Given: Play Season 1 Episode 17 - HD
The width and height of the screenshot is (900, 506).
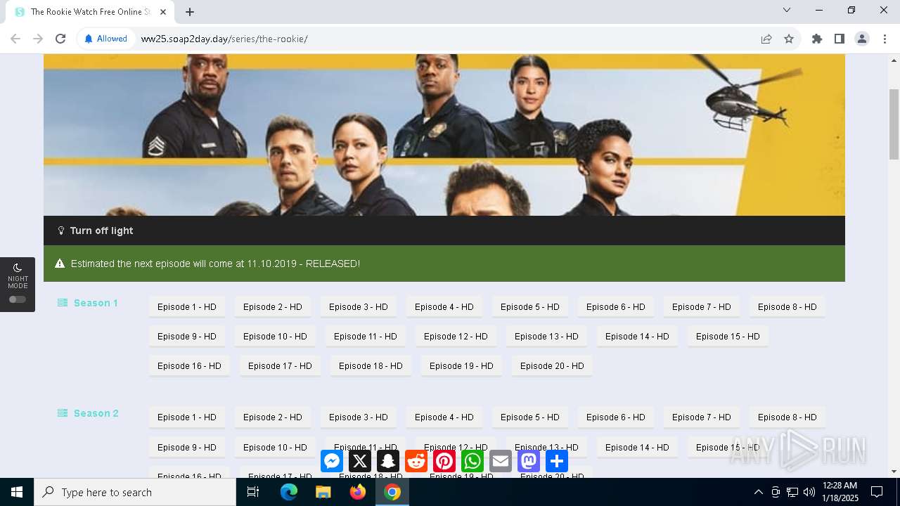Looking at the screenshot, I should [x=280, y=366].
